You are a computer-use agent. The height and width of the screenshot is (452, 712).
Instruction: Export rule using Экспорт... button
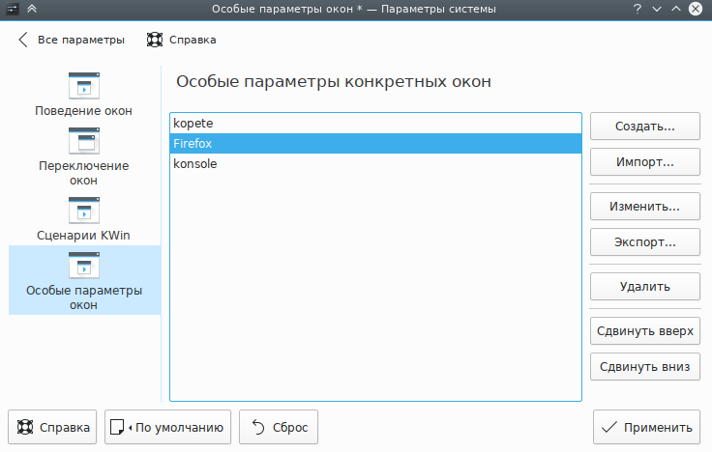coord(644,241)
